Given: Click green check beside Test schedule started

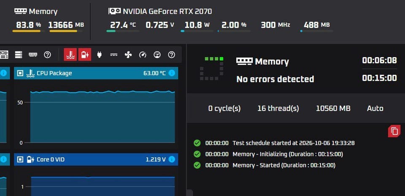Looking at the screenshot, I should 197,143.
